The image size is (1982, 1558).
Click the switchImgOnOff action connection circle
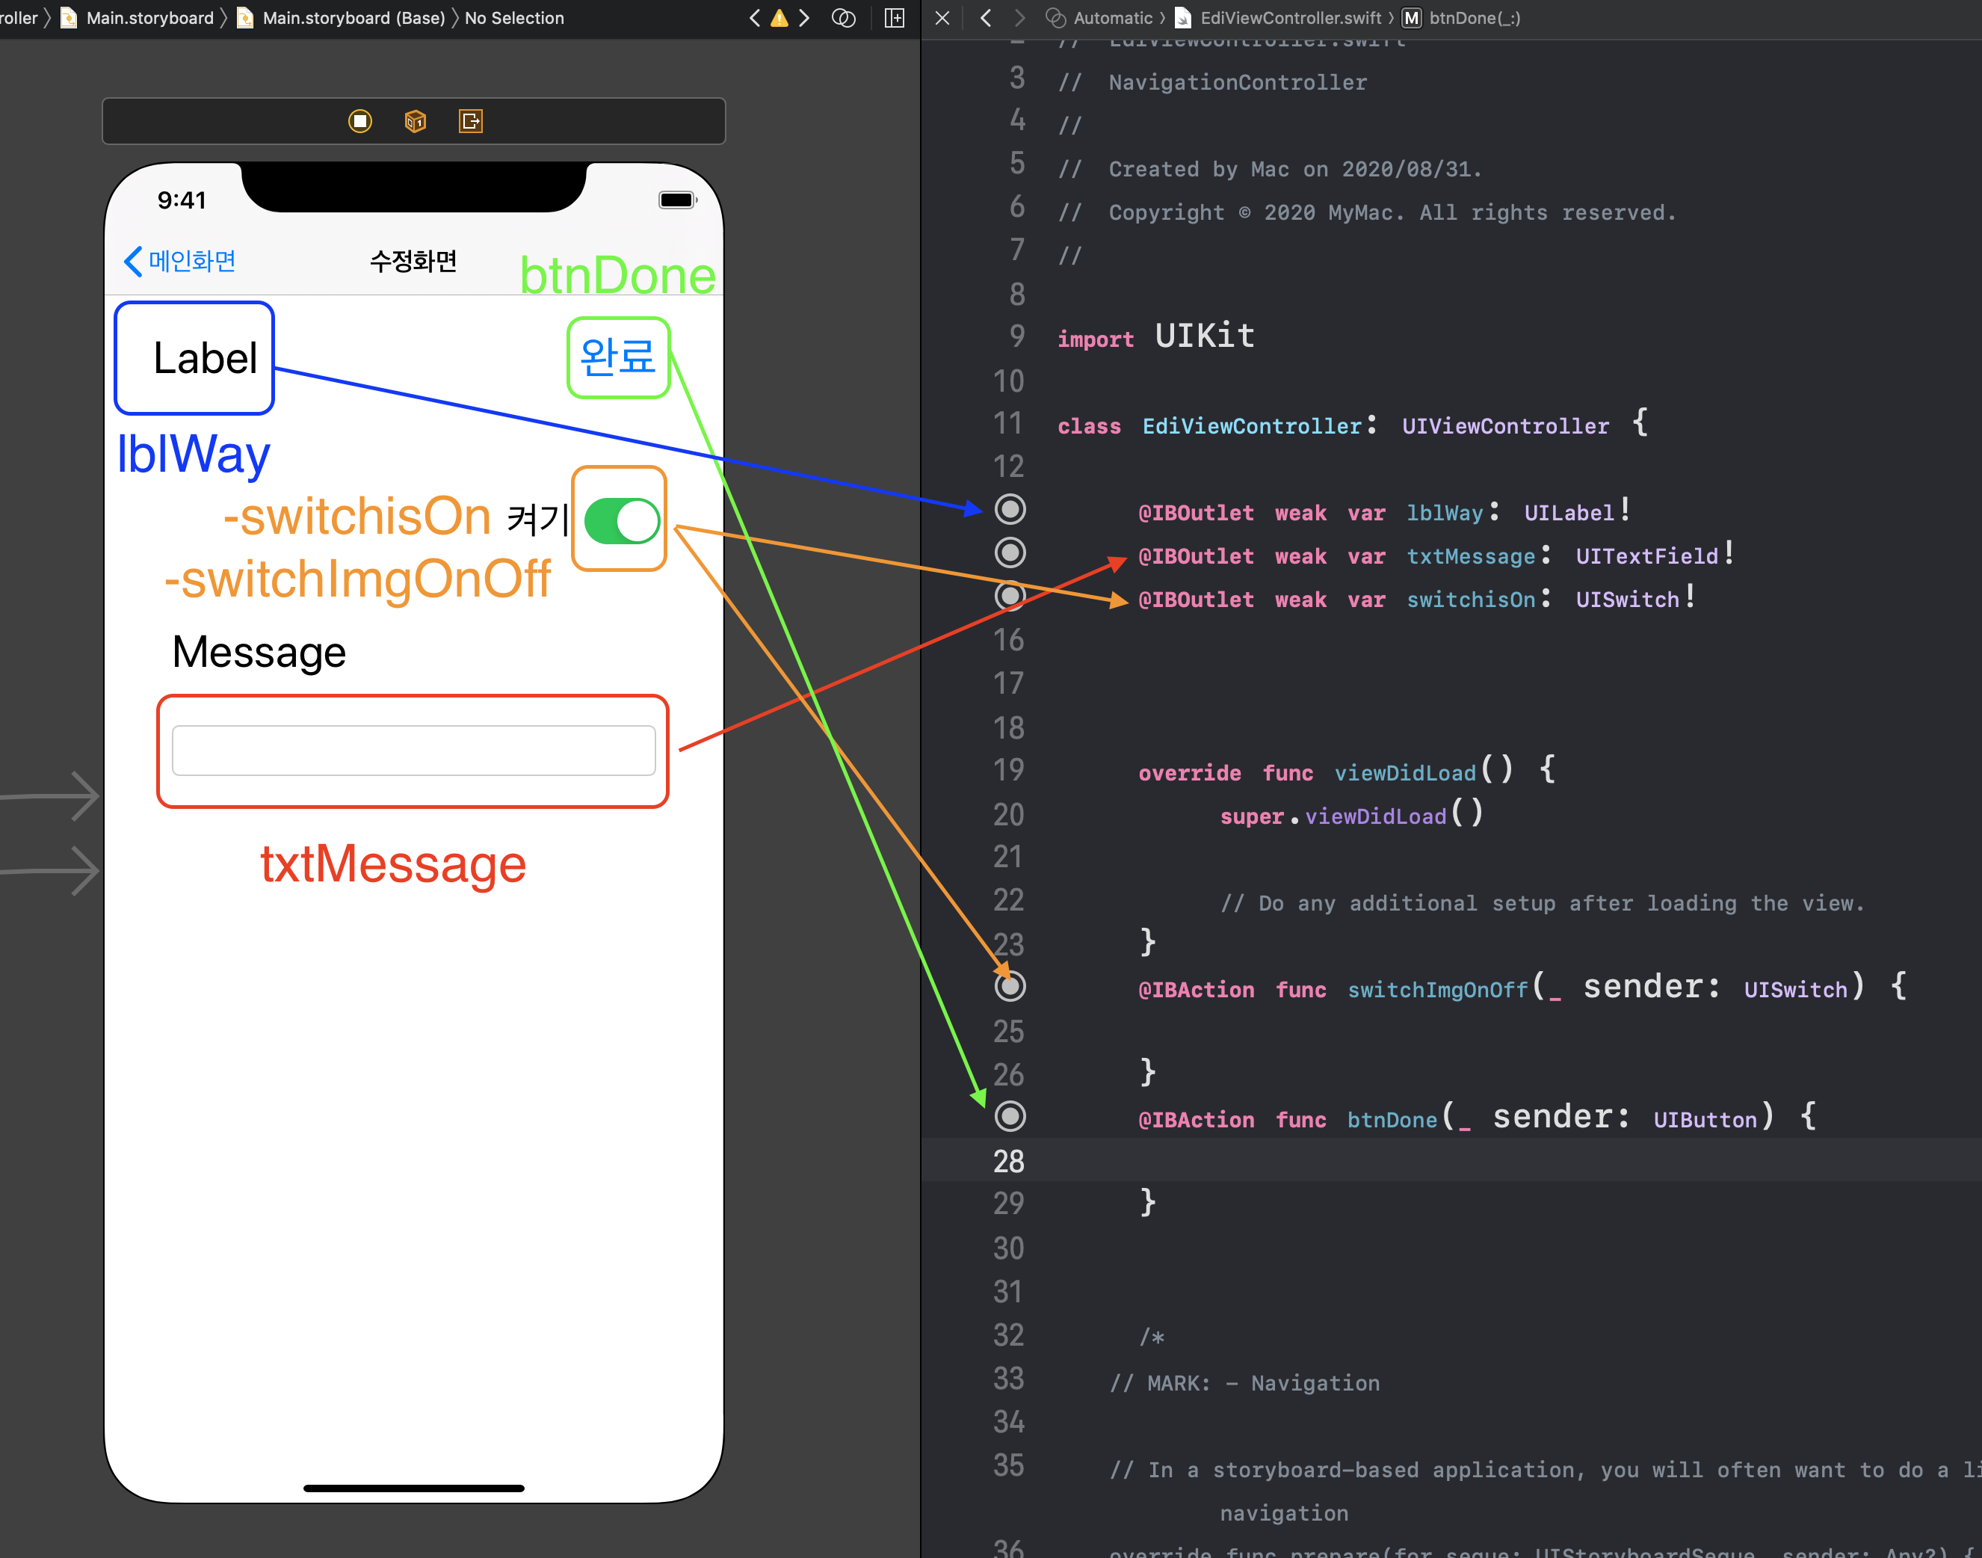click(1009, 987)
